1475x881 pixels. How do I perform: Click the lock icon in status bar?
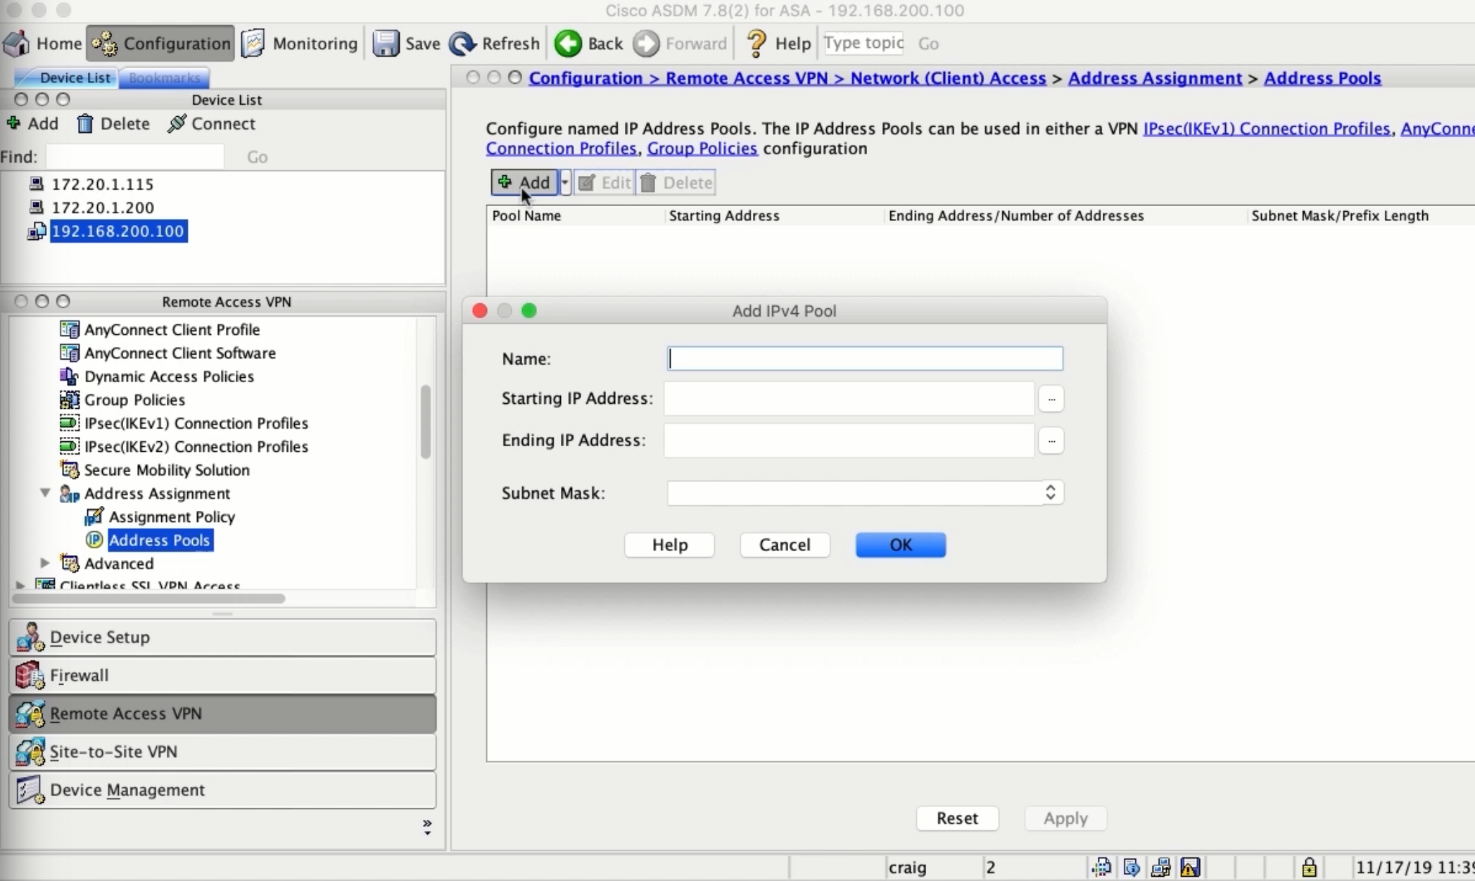coord(1309,867)
